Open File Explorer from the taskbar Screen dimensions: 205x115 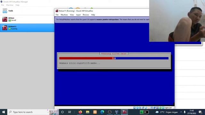coord(87,112)
